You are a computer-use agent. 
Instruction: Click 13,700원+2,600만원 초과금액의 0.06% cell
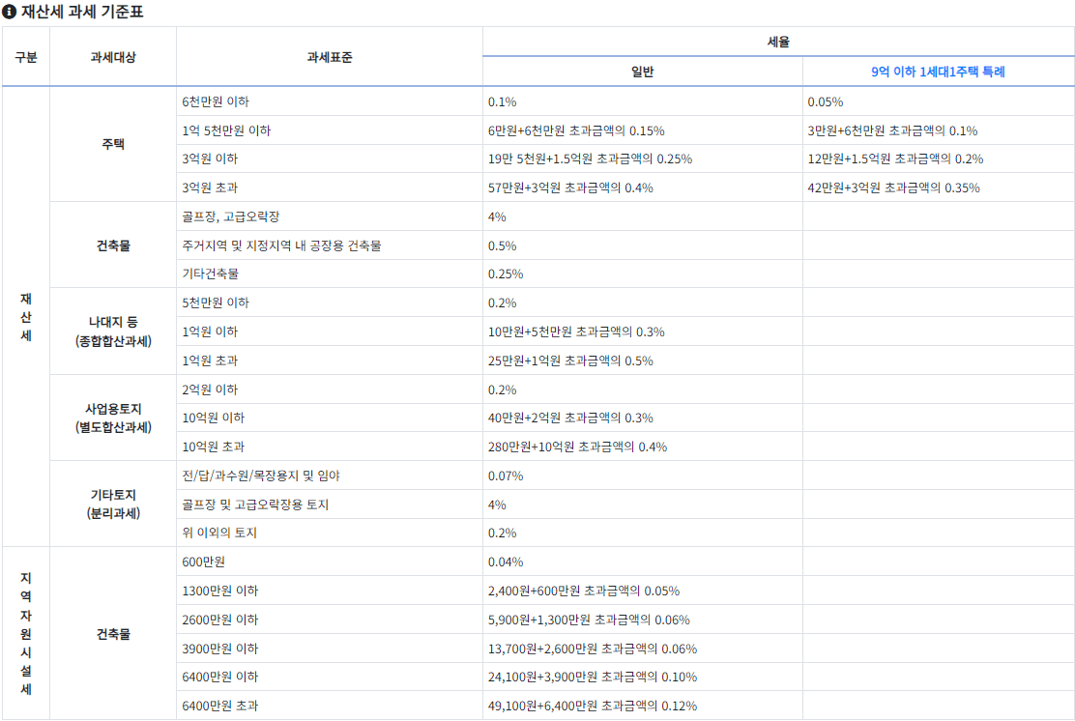[643, 648]
